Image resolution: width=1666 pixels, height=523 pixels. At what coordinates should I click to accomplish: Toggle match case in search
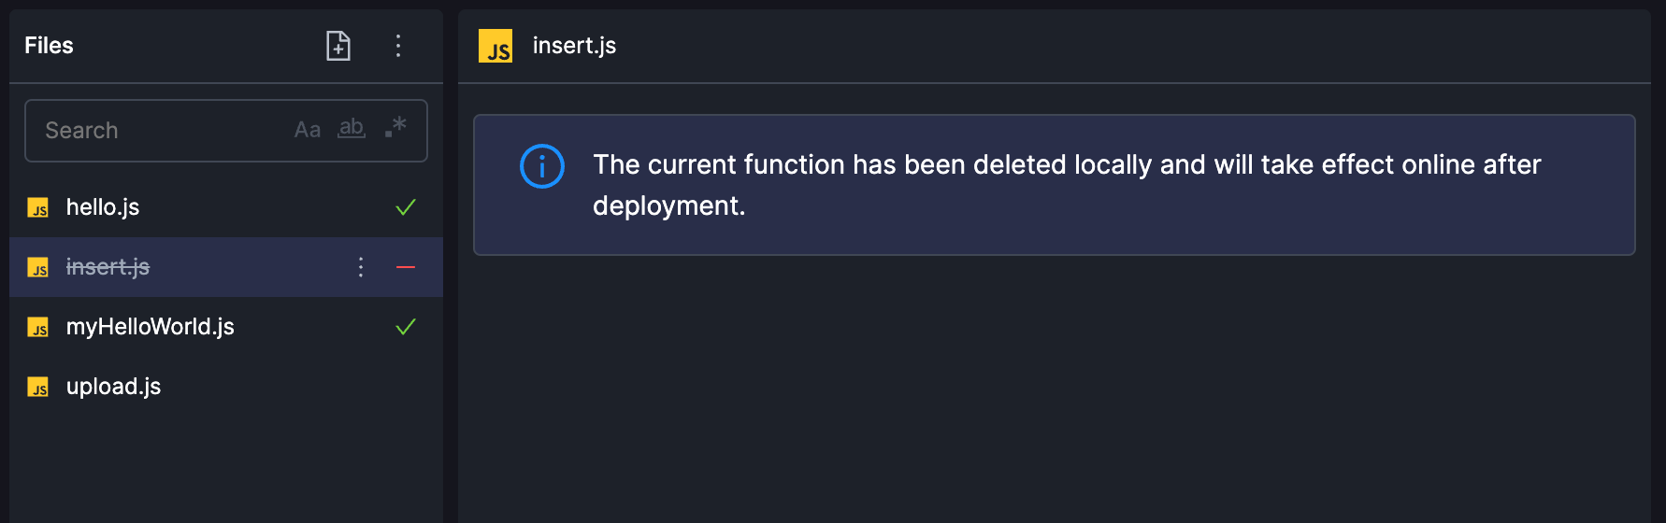(308, 130)
